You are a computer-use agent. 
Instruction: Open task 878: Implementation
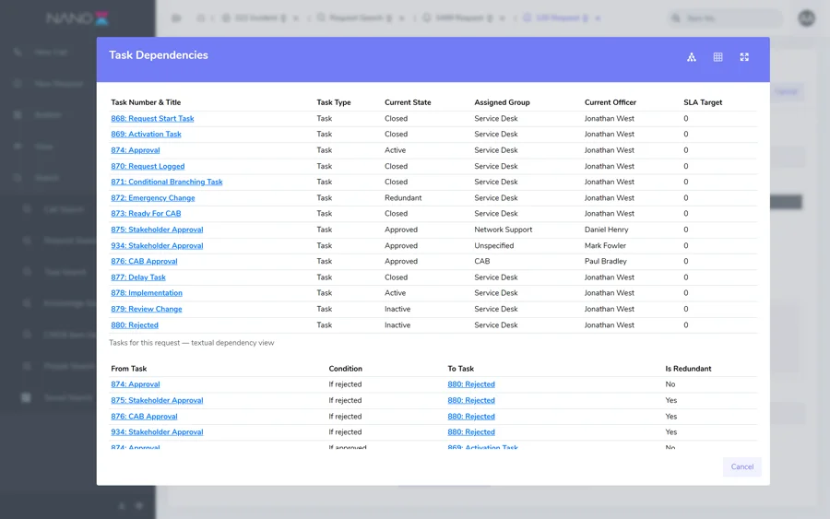point(147,293)
